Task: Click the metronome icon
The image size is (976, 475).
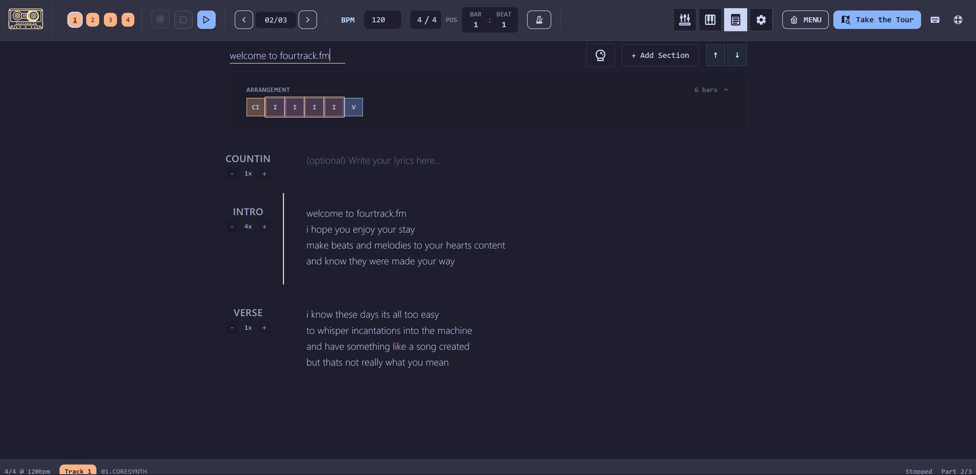Action: [539, 19]
